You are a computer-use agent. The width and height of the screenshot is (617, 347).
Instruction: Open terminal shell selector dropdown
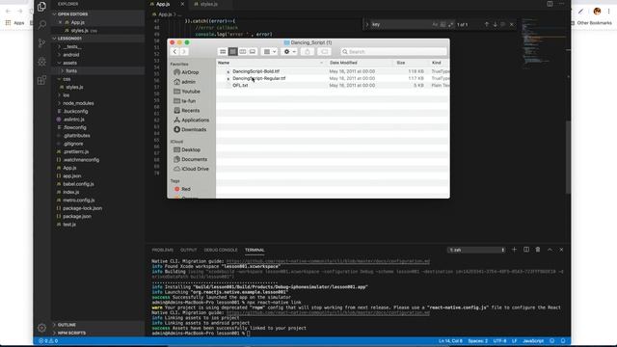click(x=476, y=250)
